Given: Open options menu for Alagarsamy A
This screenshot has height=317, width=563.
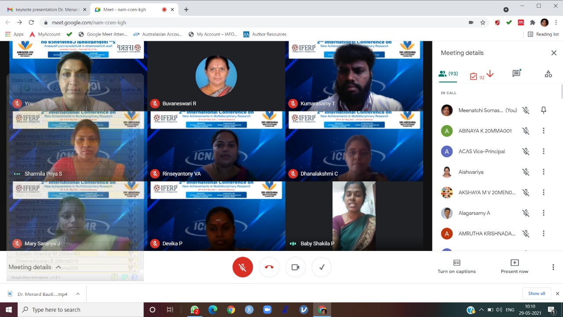Looking at the screenshot, I should (544, 213).
